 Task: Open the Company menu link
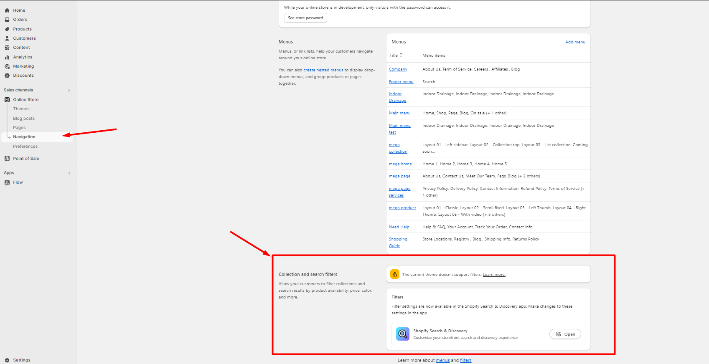click(x=398, y=69)
